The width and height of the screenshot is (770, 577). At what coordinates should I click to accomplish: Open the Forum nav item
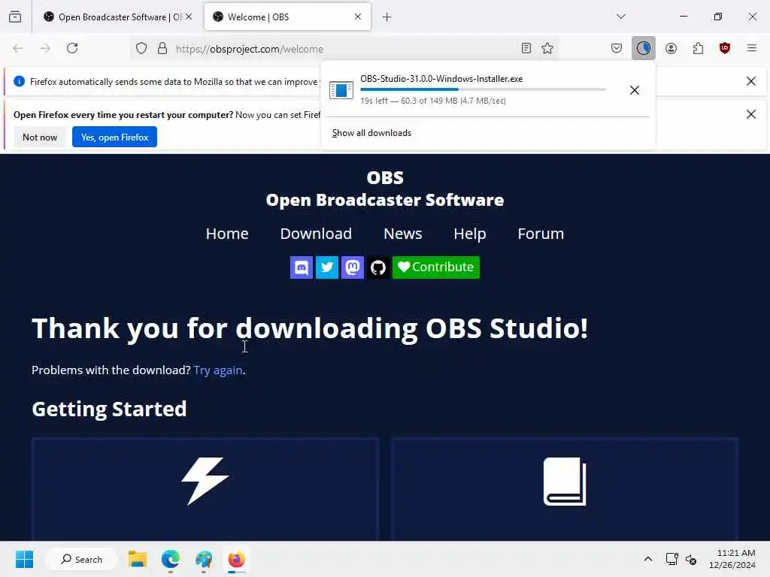tap(541, 234)
